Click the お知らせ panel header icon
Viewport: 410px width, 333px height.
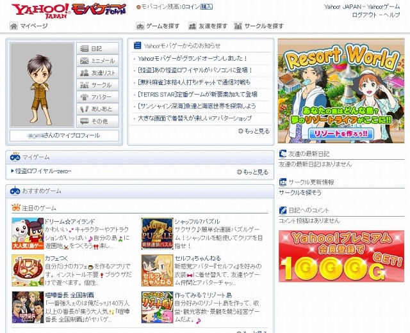pyautogui.click(x=137, y=45)
